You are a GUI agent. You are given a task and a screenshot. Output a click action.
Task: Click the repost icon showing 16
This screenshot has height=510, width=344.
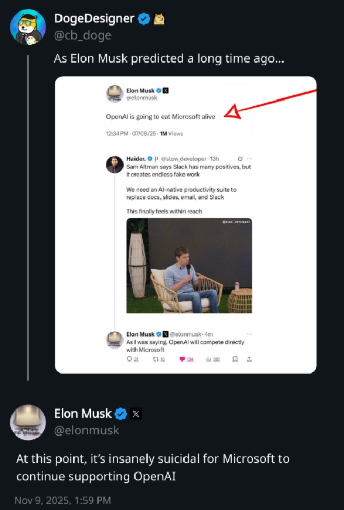[155, 359]
